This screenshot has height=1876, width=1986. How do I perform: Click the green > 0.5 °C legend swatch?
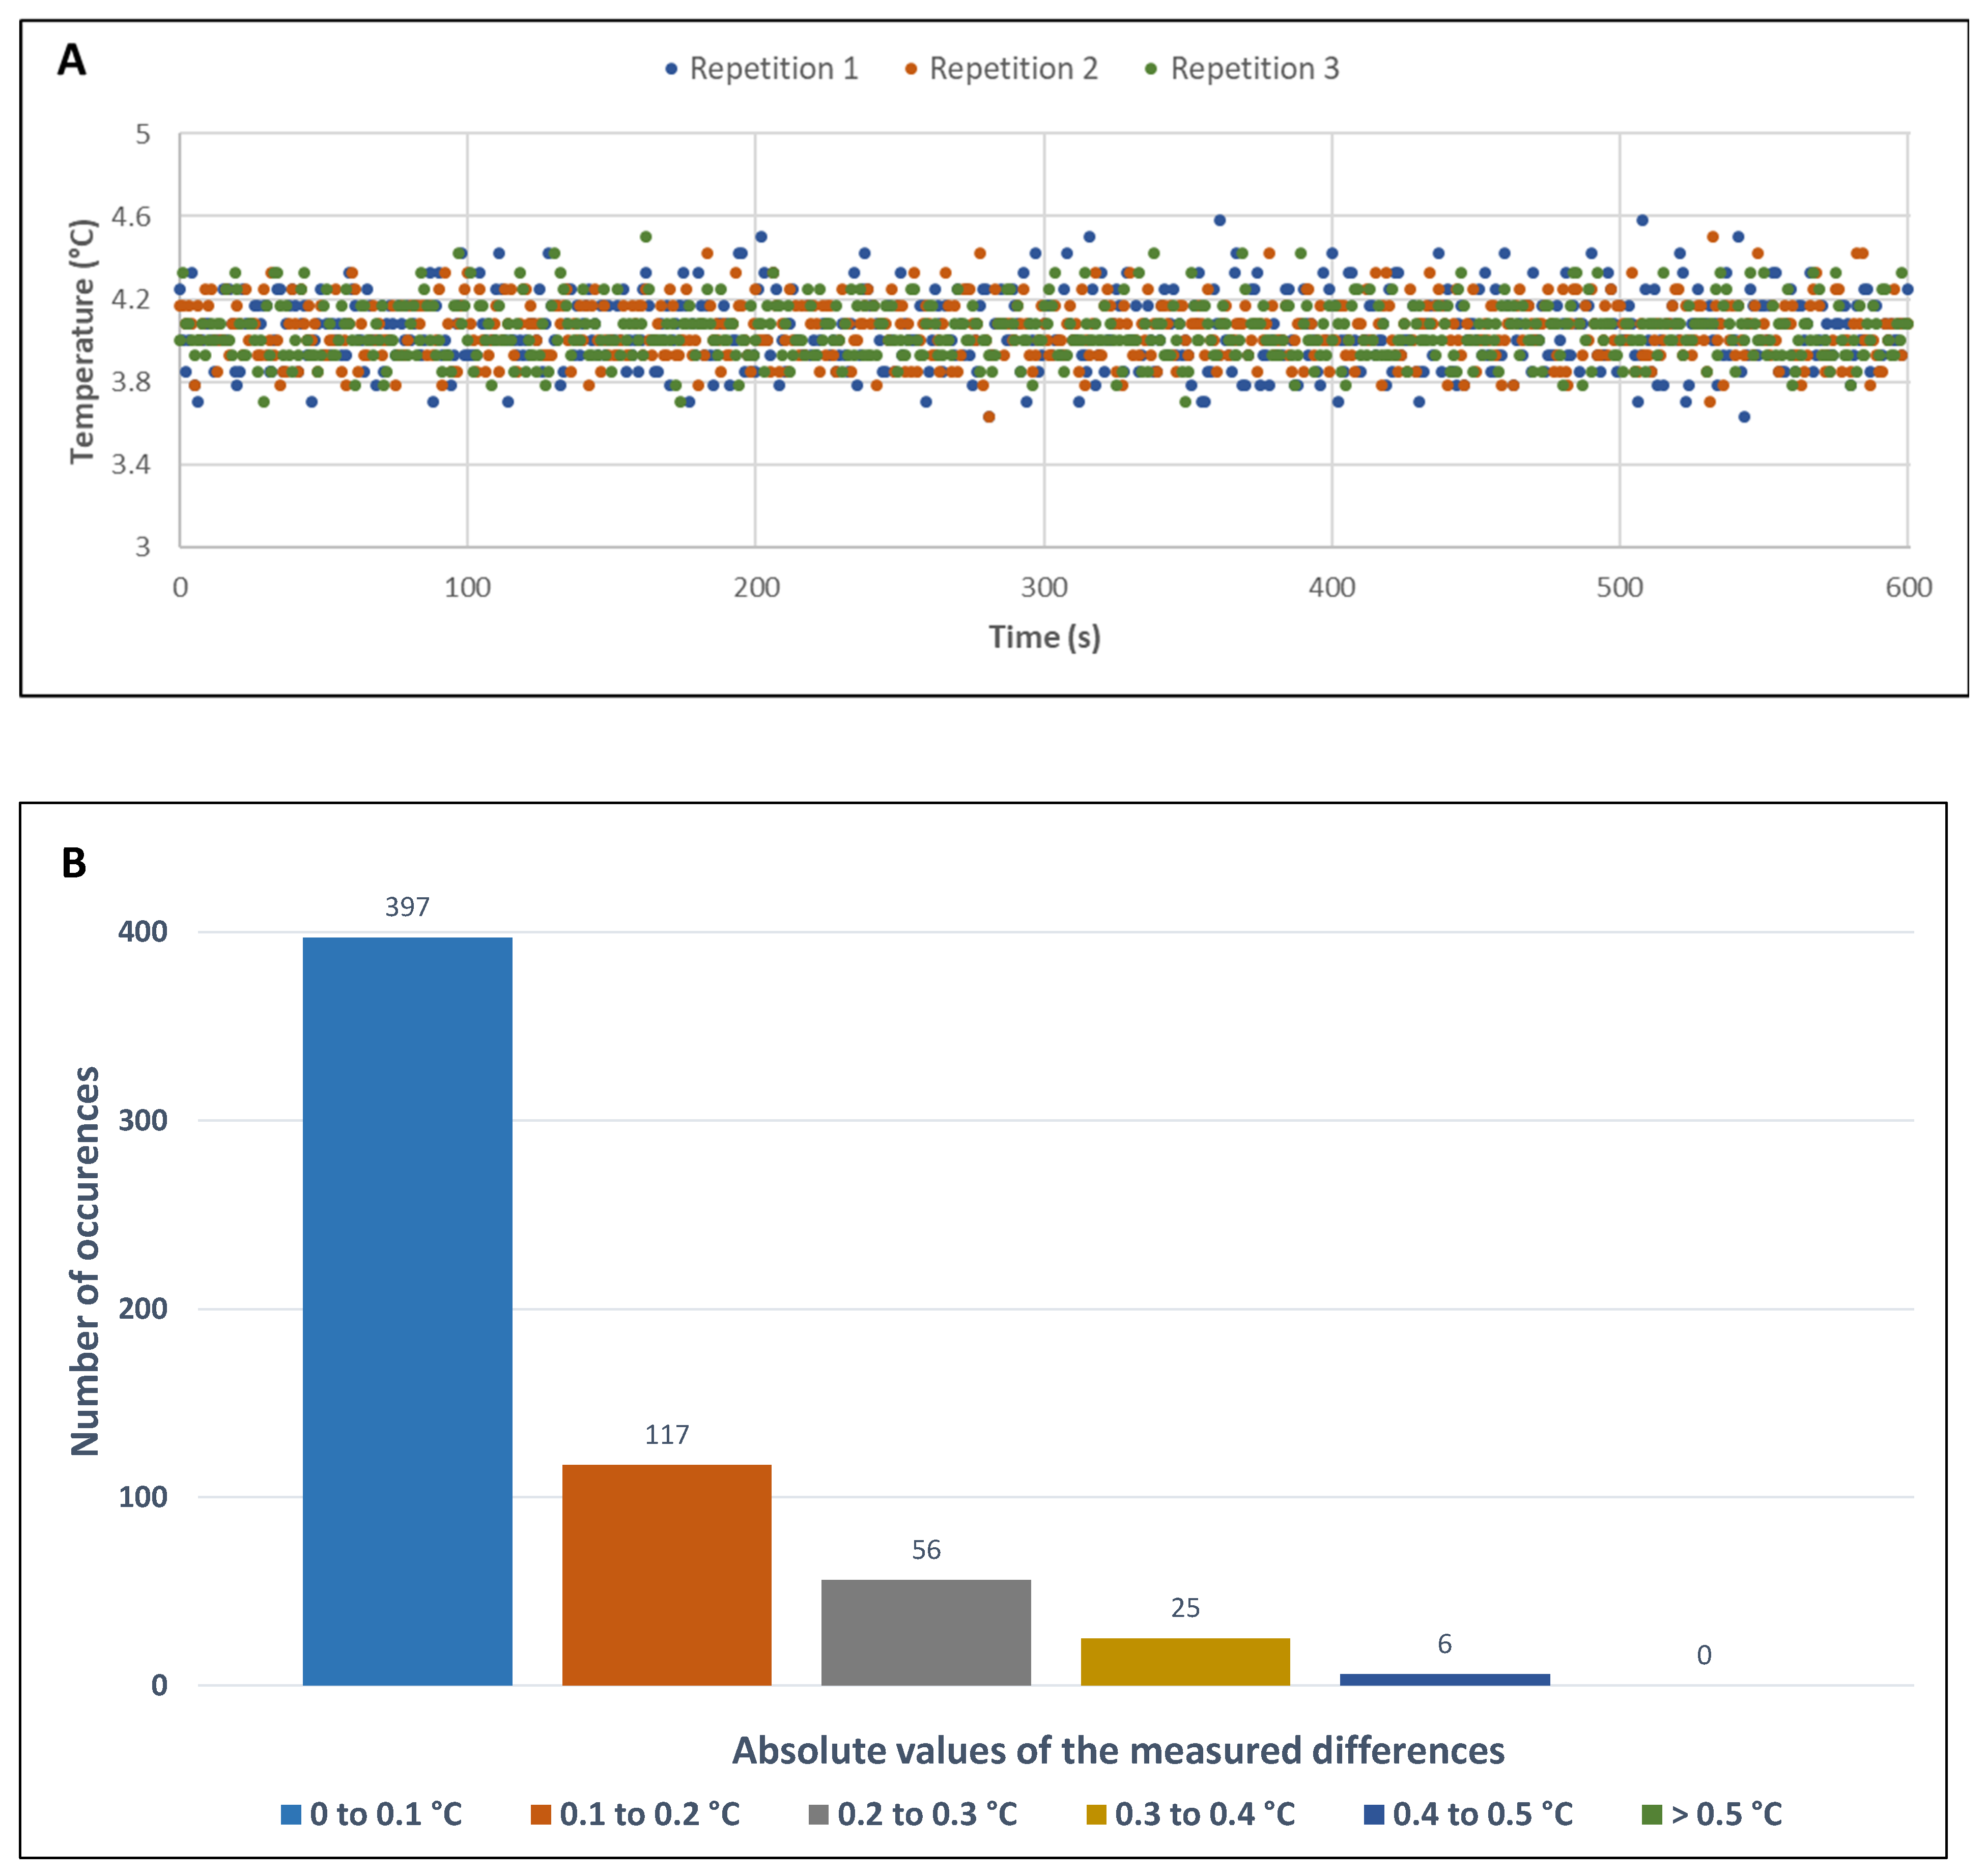1652,1815
